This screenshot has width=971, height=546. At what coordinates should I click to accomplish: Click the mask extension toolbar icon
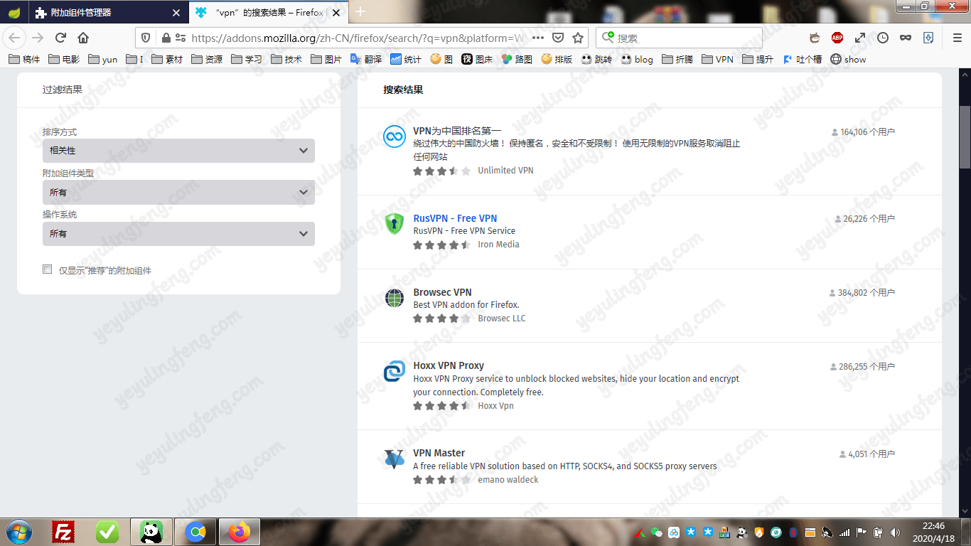(x=906, y=38)
